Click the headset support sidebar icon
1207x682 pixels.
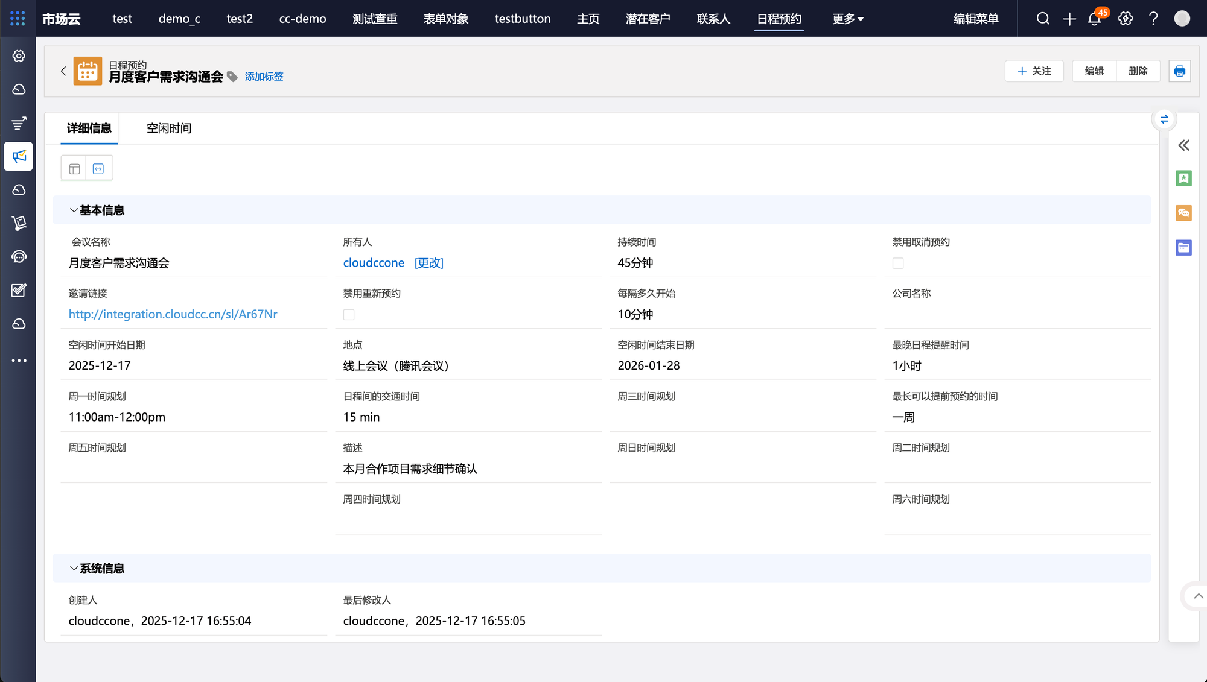coord(19,257)
